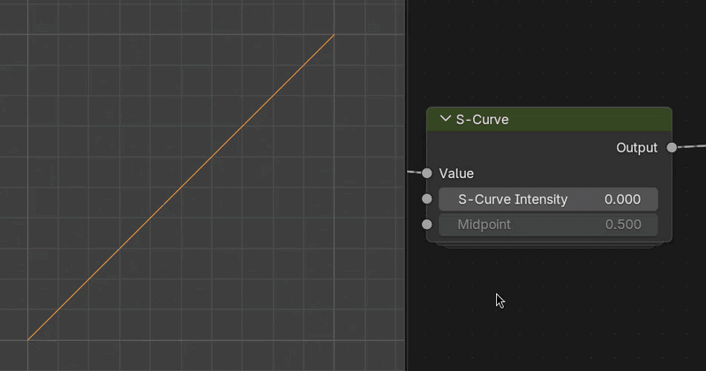Click the orange curve line in the graph
The height and width of the screenshot is (371, 706).
(x=181, y=187)
